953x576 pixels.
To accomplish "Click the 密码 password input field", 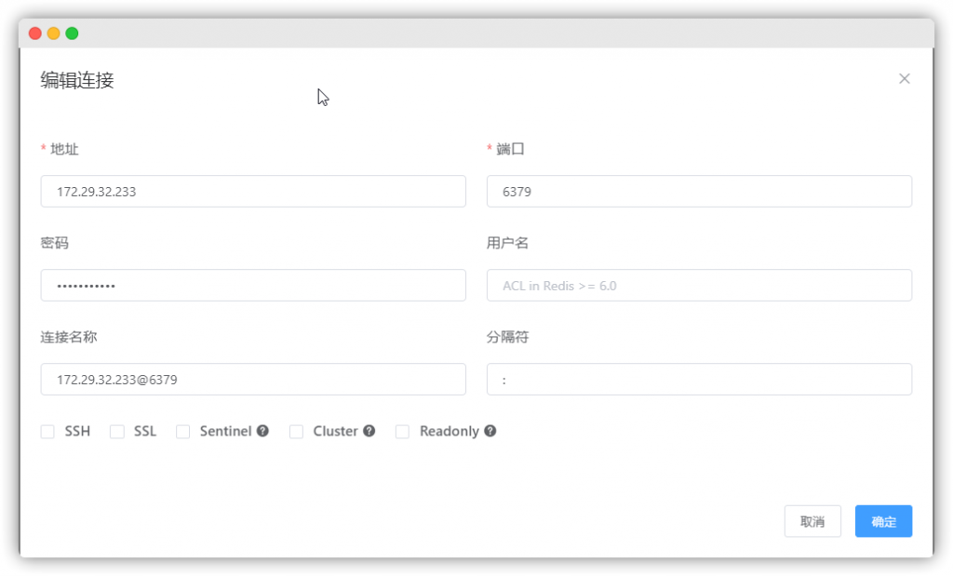I will 253,286.
